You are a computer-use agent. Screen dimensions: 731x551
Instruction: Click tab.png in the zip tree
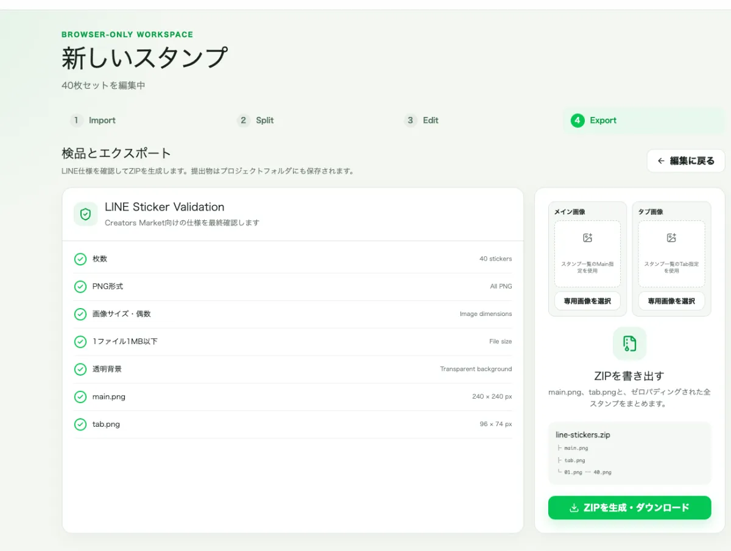click(x=574, y=461)
